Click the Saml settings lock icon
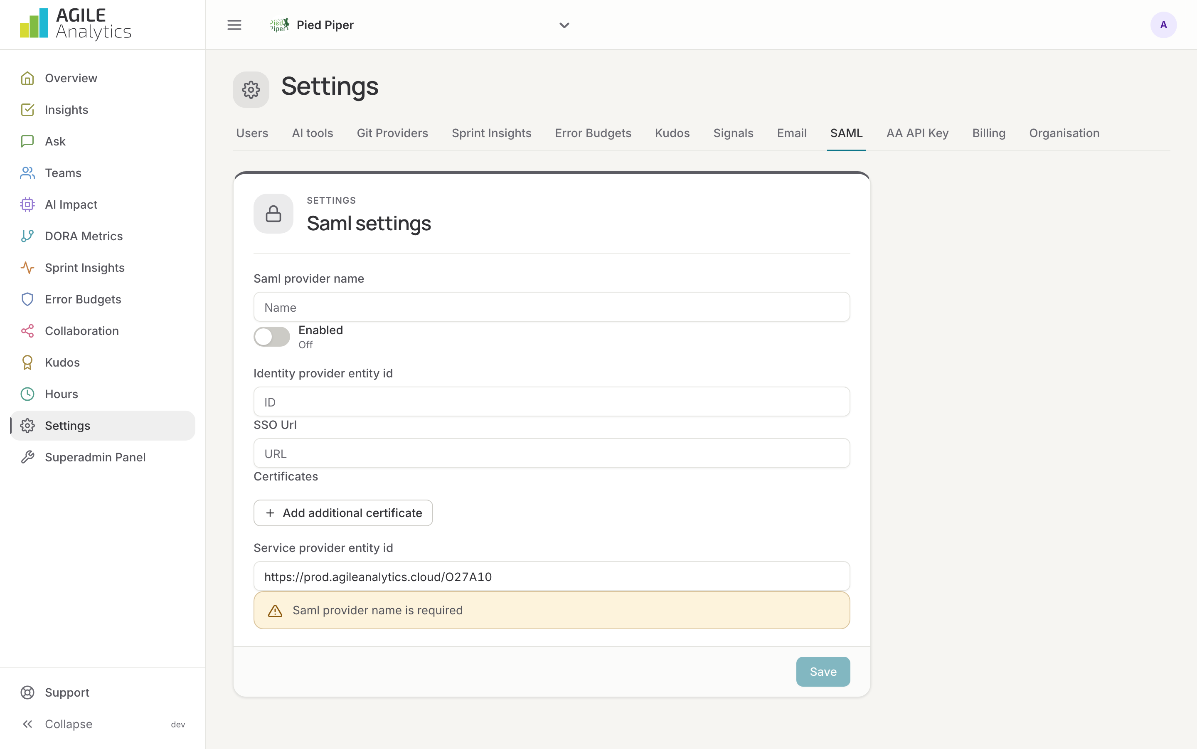Image resolution: width=1197 pixels, height=749 pixels. coord(273,214)
